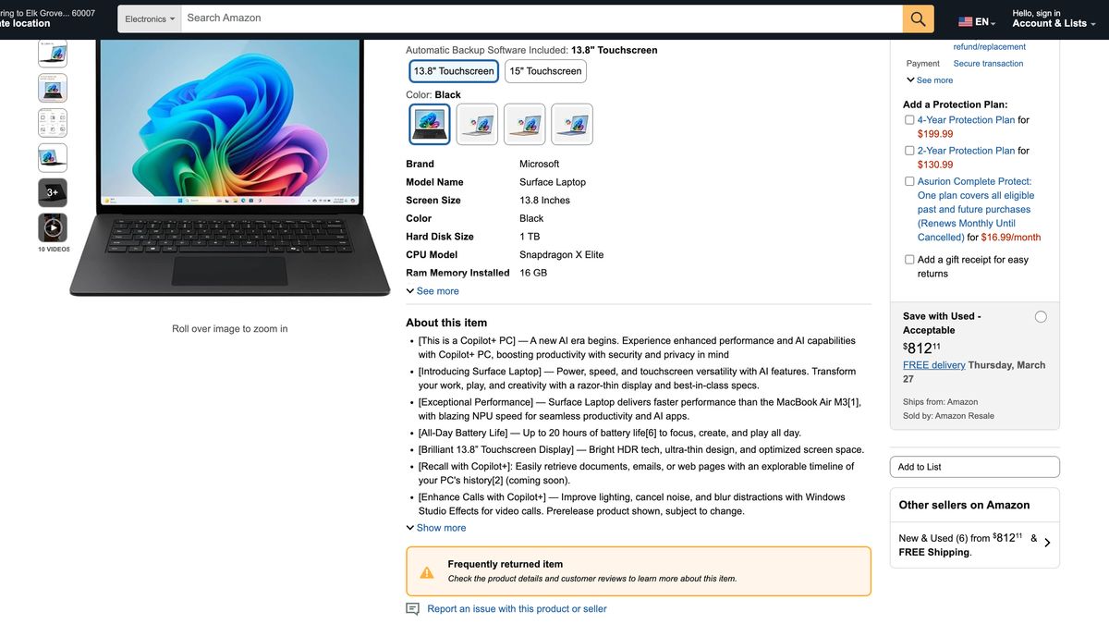
Task: View the feature icons grid thumbnail
Action: [x=53, y=123]
